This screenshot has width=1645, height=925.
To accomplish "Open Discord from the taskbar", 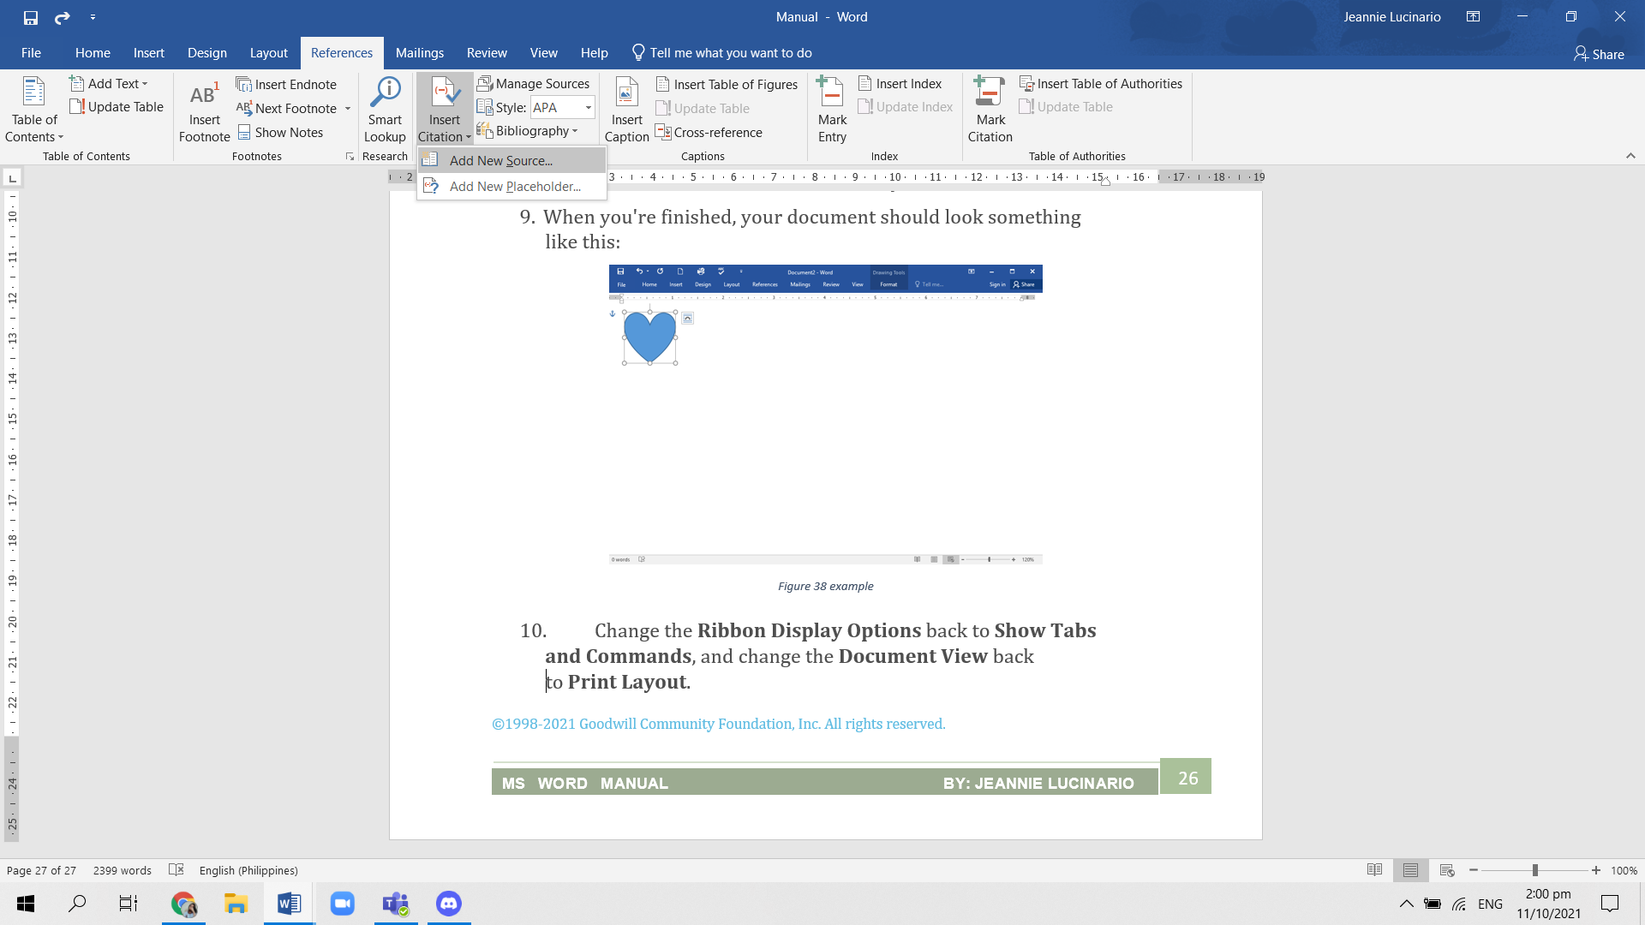I will coord(449,904).
